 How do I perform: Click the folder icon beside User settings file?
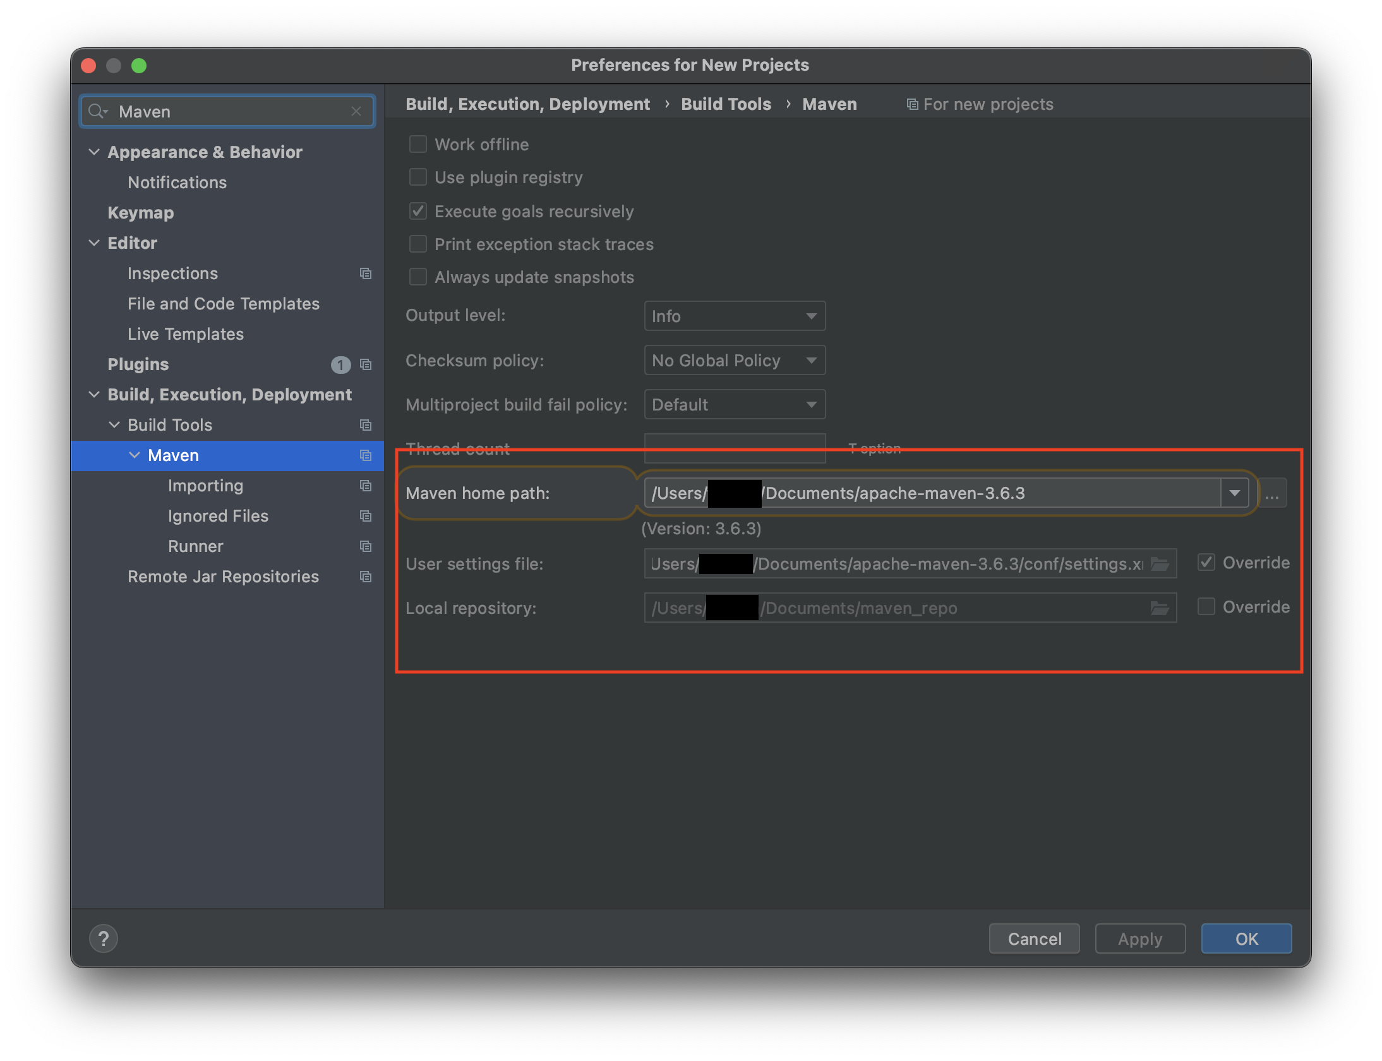point(1161,564)
